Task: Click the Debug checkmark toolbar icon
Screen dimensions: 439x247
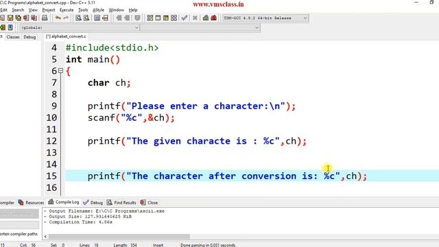Action: 185,18
